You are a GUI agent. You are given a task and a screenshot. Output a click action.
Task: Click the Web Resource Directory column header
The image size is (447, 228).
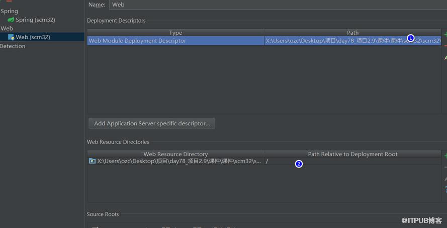pyautogui.click(x=175, y=154)
